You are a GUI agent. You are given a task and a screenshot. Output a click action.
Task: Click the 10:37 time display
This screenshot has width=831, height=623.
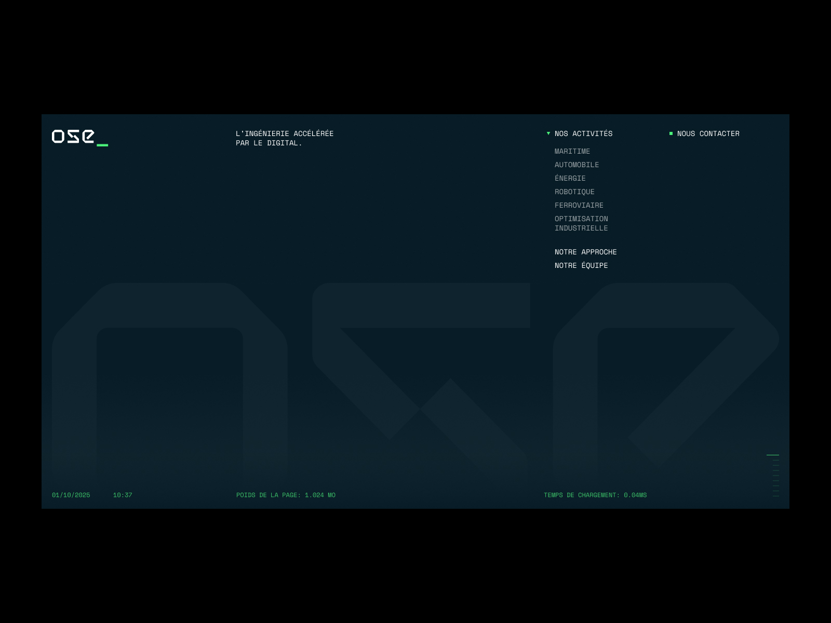123,495
